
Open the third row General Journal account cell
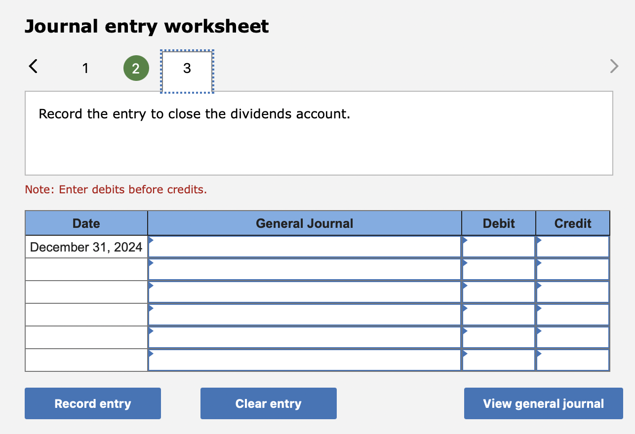point(305,292)
